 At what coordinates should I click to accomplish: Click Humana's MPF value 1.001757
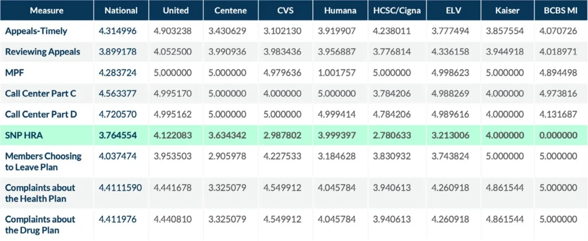click(x=341, y=73)
